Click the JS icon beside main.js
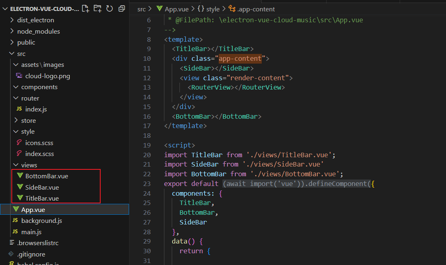The image size is (446, 265). point(15,231)
